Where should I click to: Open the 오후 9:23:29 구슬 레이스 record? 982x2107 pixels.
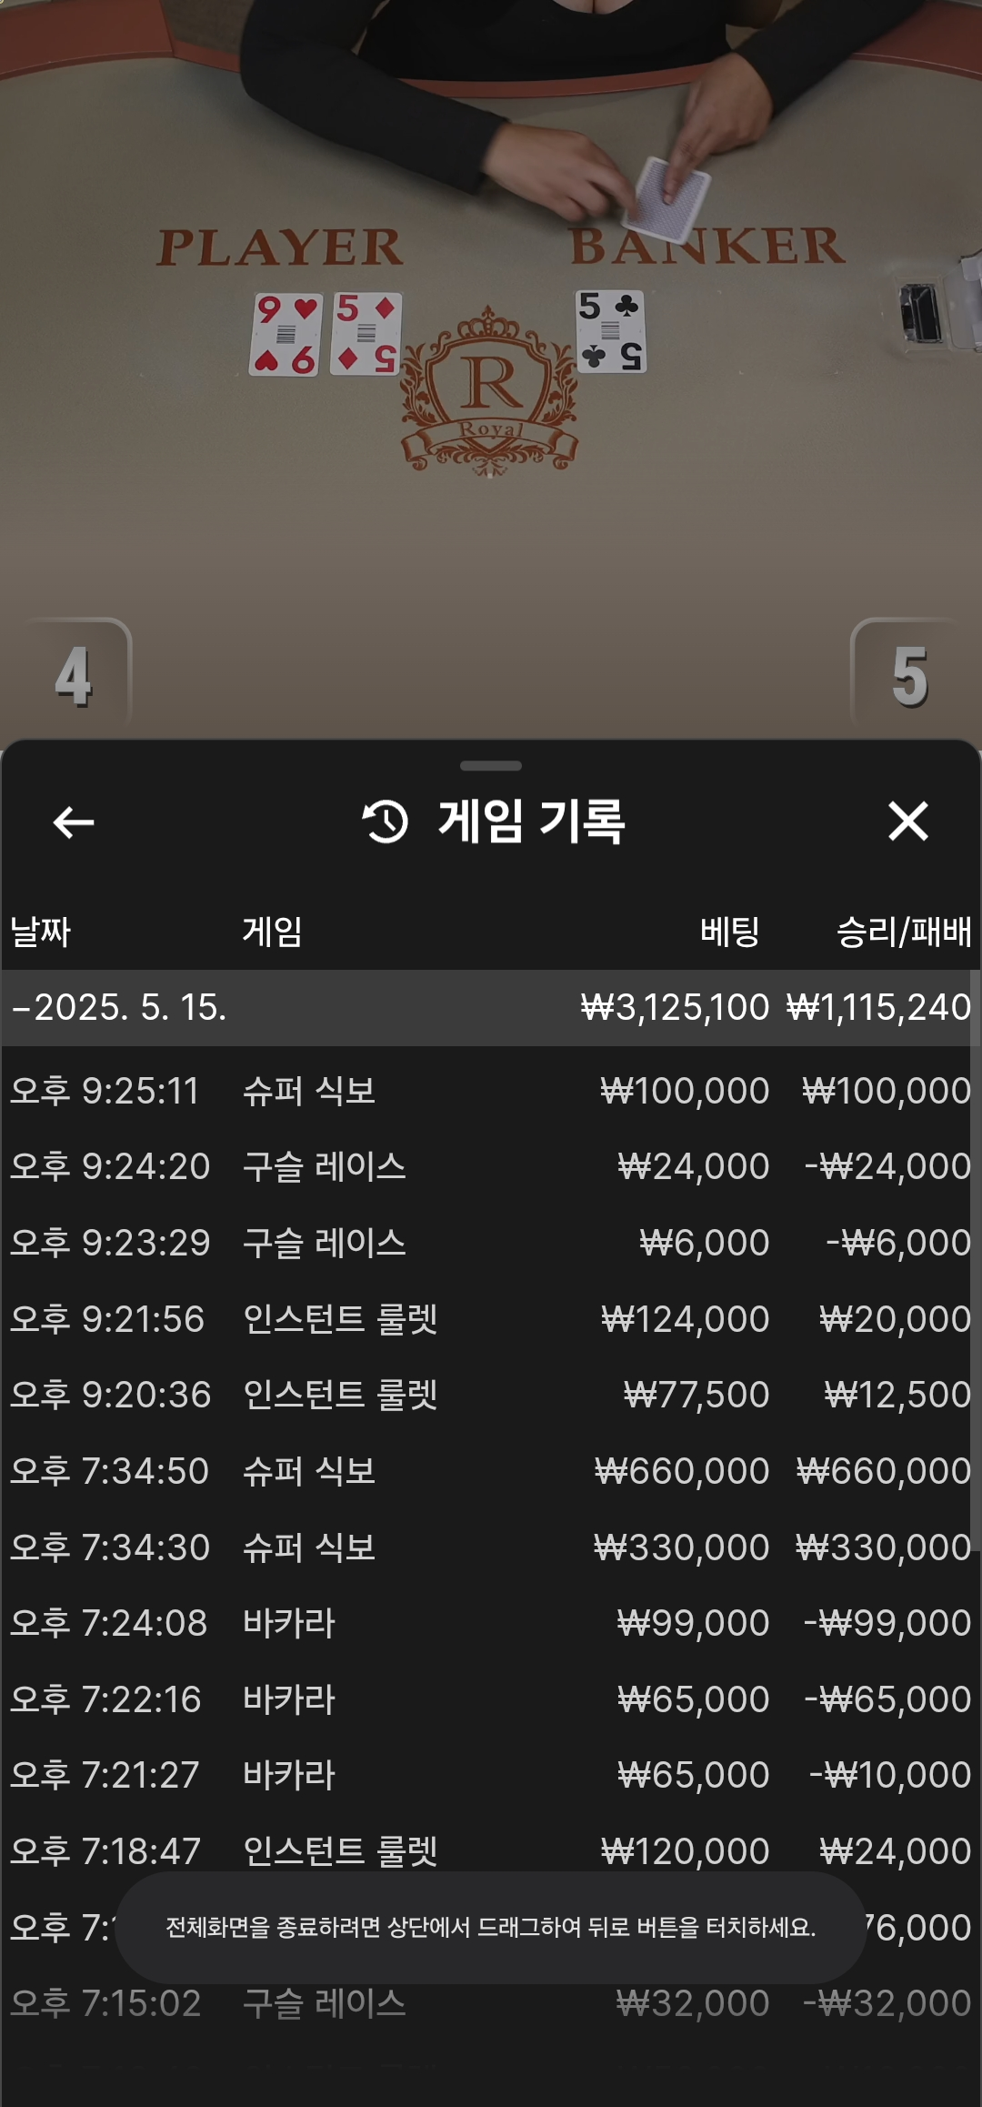pyautogui.click(x=491, y=1243)
